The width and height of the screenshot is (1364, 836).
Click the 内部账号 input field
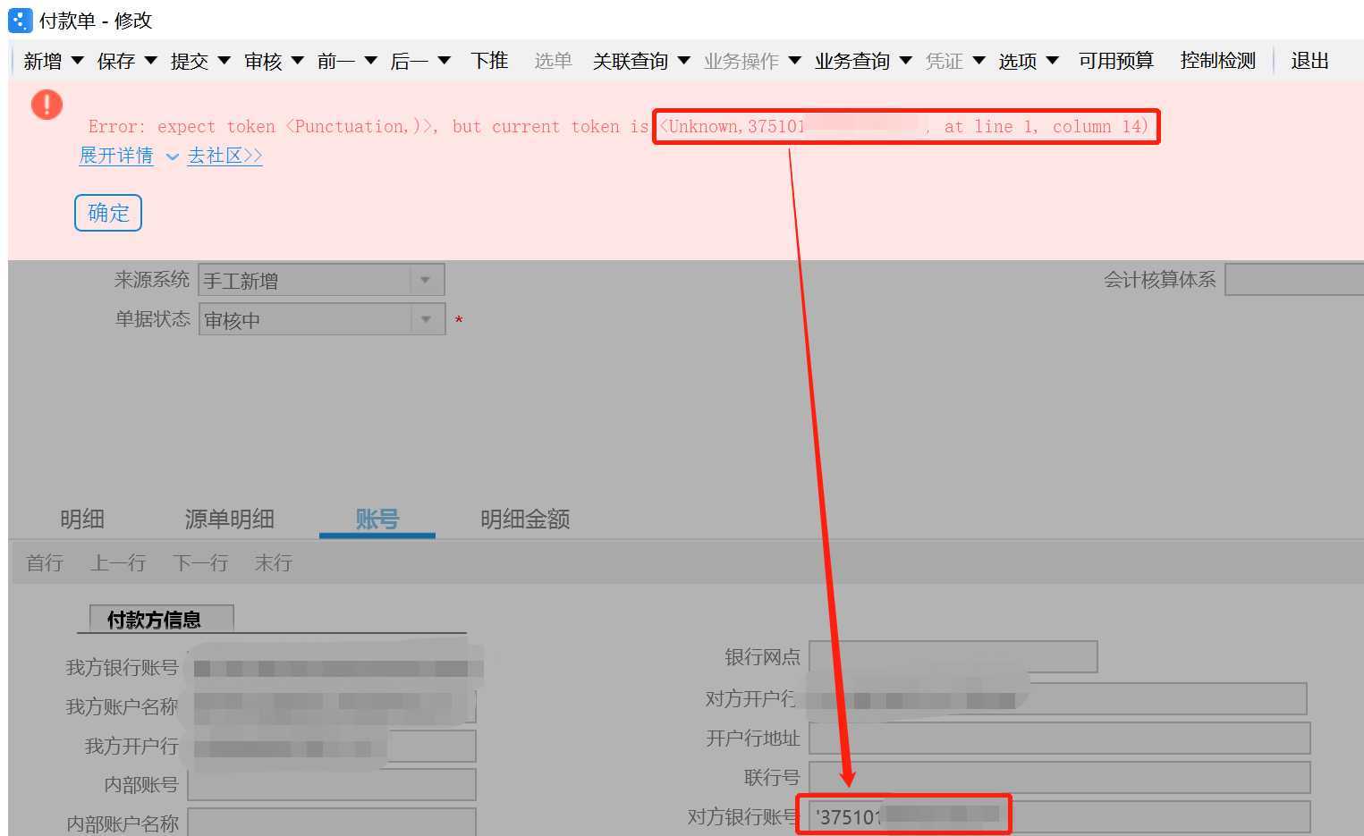332,784
